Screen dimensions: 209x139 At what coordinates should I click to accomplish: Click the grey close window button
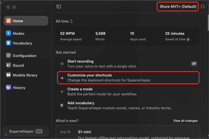click(x=8, y=7)
